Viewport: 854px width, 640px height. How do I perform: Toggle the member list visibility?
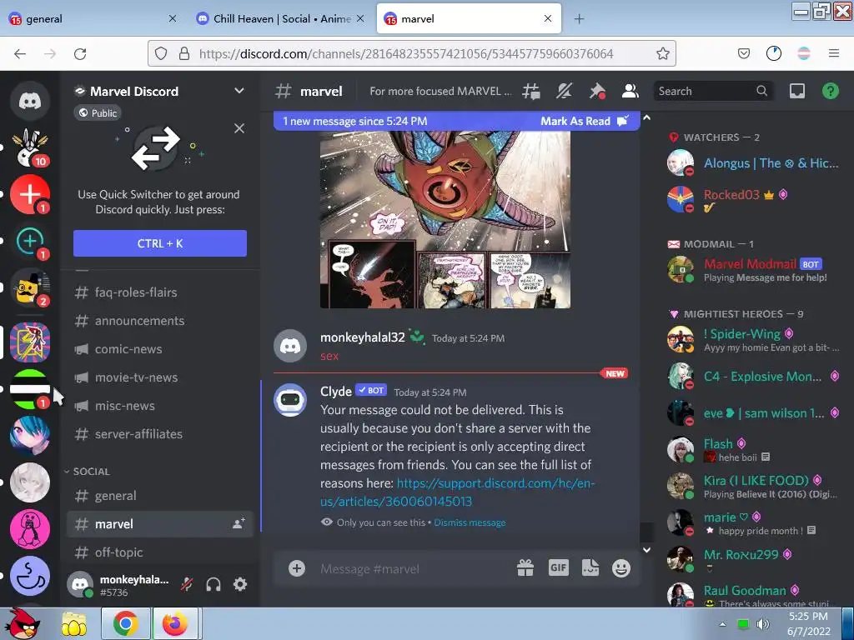pyautogui.click(x=630, y=91)
